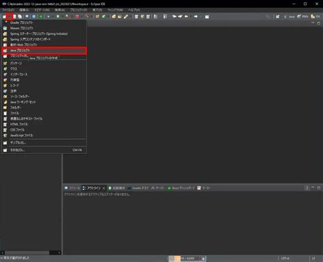The width and height of the screenshot is (323, 262).
Task: Switch to the Web perspective
Action: click(303, 16)
